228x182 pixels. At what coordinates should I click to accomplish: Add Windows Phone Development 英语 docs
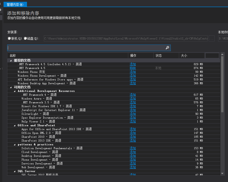(x=133, y=76)
